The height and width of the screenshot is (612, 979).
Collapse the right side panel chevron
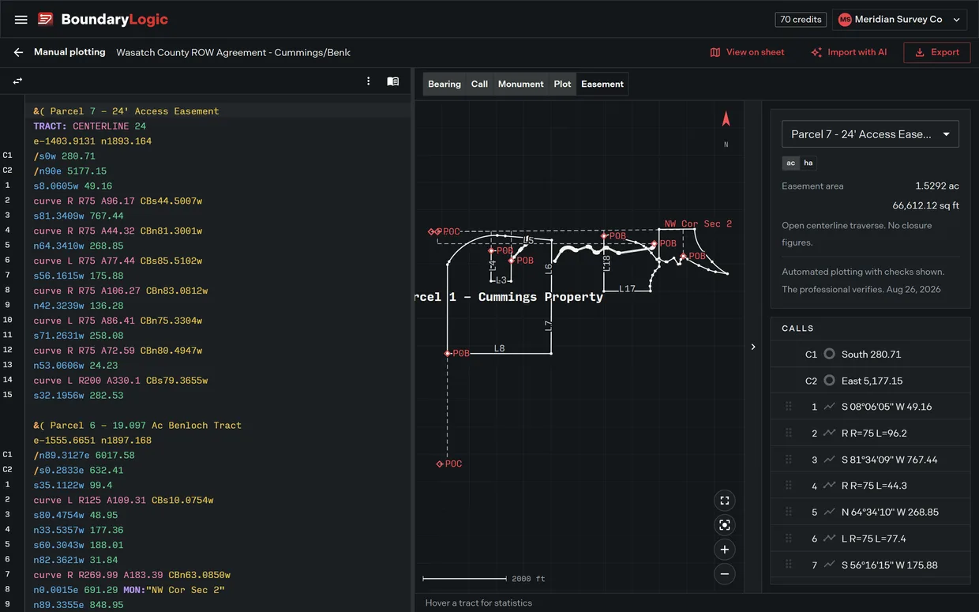[x=753, y=347]
